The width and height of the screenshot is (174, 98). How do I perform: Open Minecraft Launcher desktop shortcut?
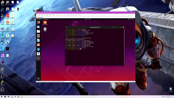2,83
